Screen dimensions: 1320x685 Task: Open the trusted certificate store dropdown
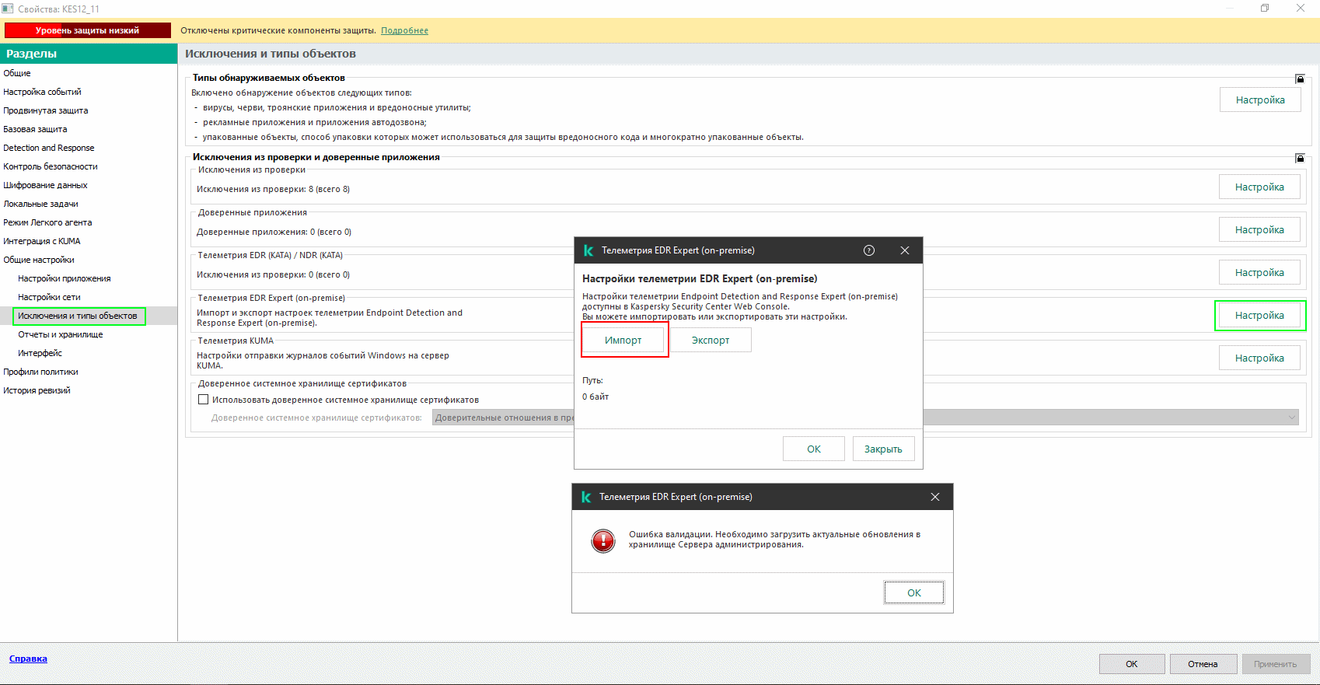tap(1291, 418)
